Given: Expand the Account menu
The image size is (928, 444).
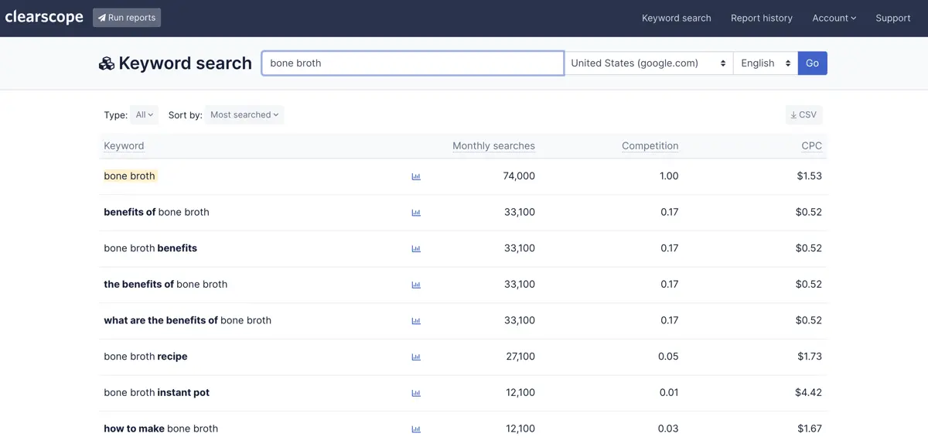Looking at the screenshot, I should tap(834, 18).
